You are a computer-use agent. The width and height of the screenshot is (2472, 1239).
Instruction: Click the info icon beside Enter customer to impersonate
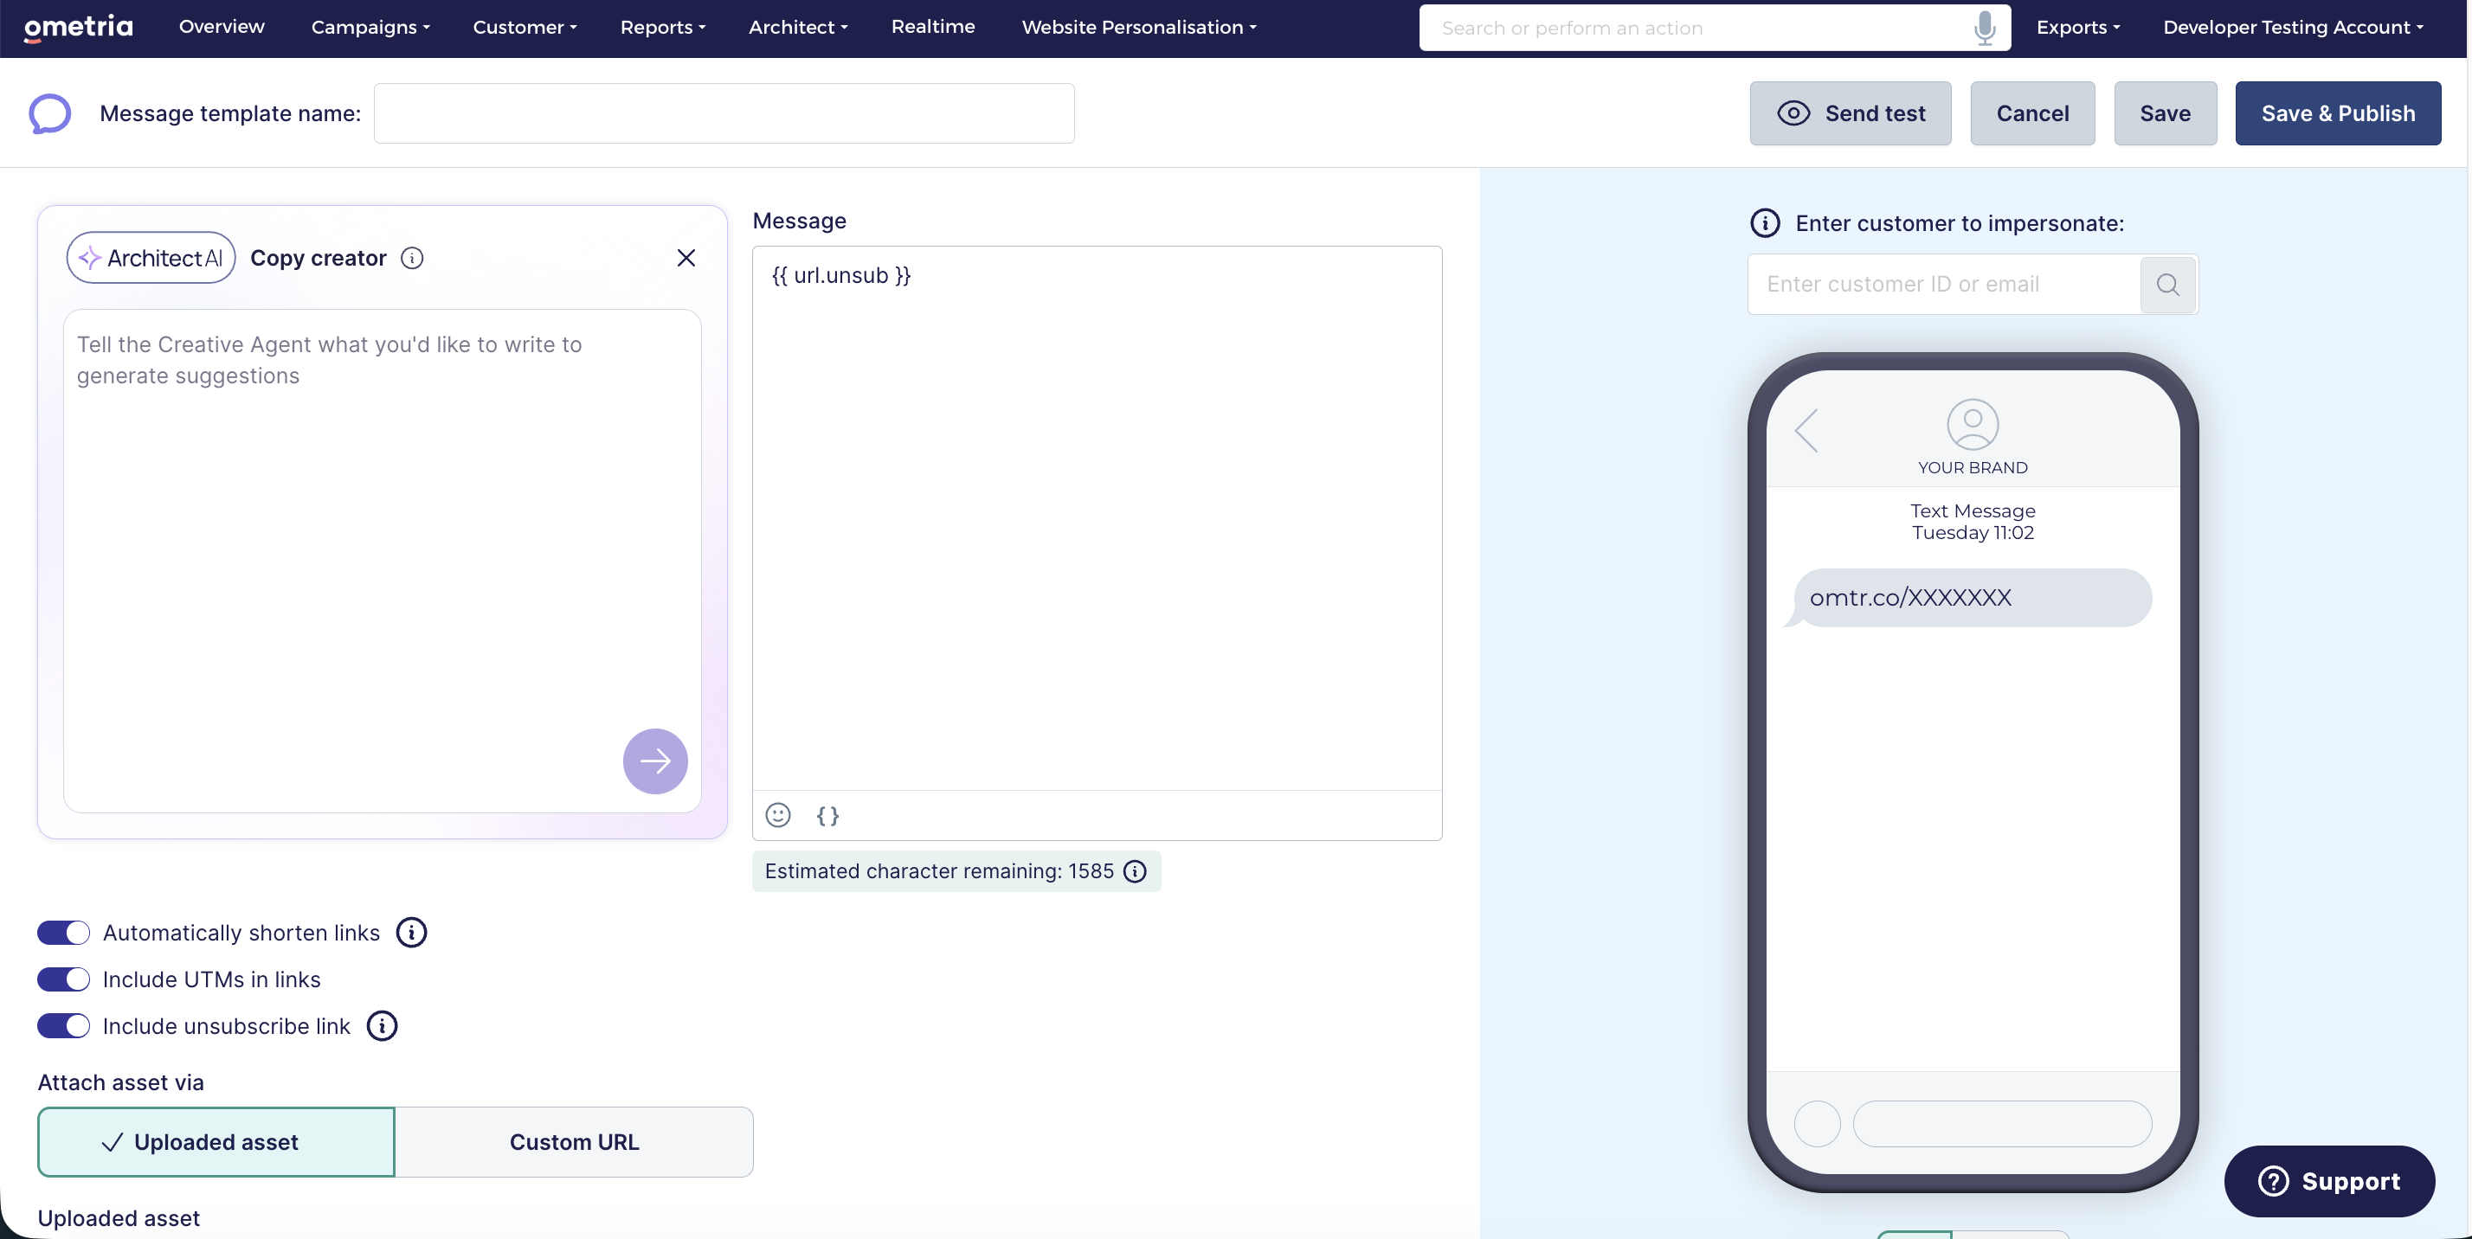(1765, 223)
